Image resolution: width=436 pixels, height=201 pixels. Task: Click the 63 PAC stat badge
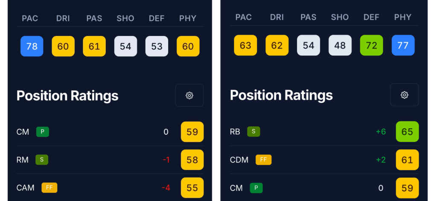click(x=245, y=45)
